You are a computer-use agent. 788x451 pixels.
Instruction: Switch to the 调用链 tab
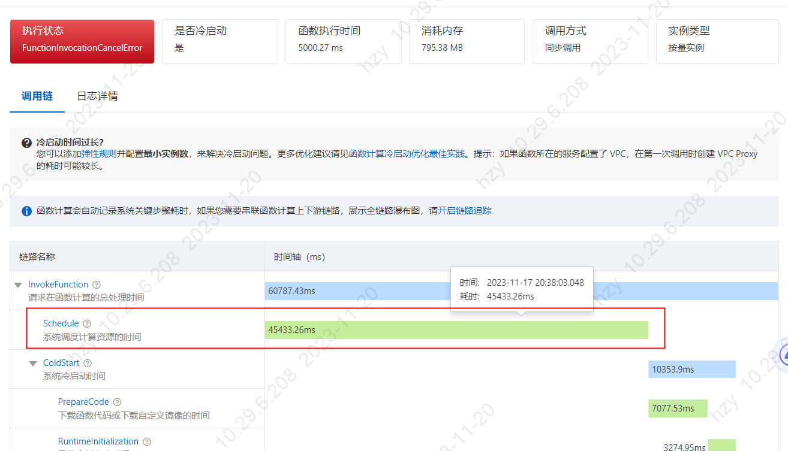click(x=37, y=96)
